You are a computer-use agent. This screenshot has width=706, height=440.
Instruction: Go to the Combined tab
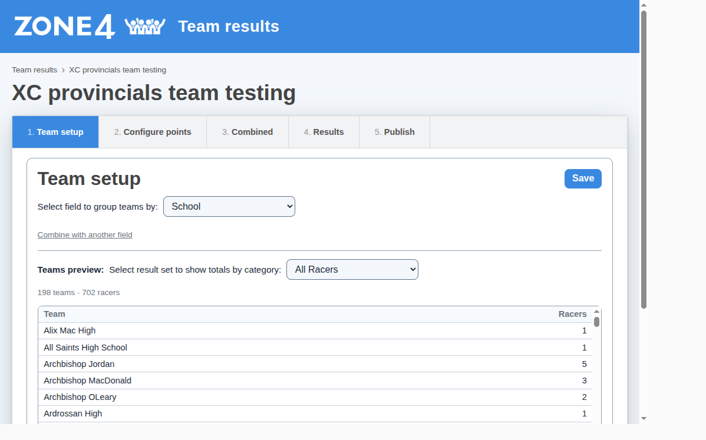click(247, 132)
